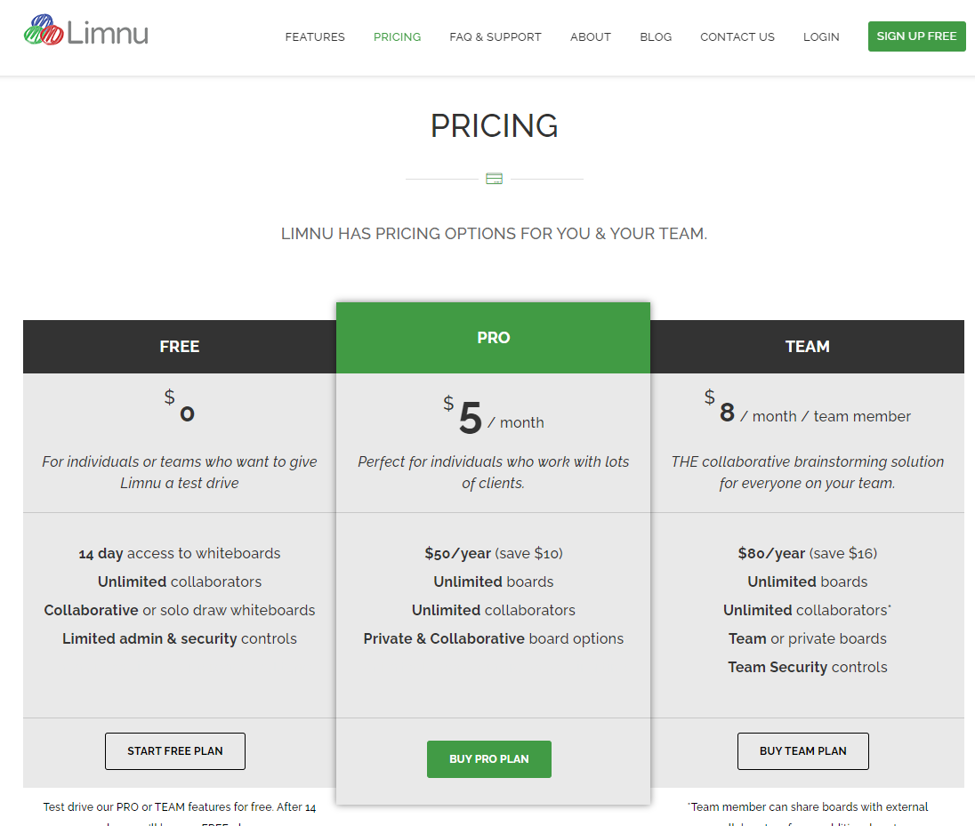
Task: Select the Team plan header
Action: point(807,347)
